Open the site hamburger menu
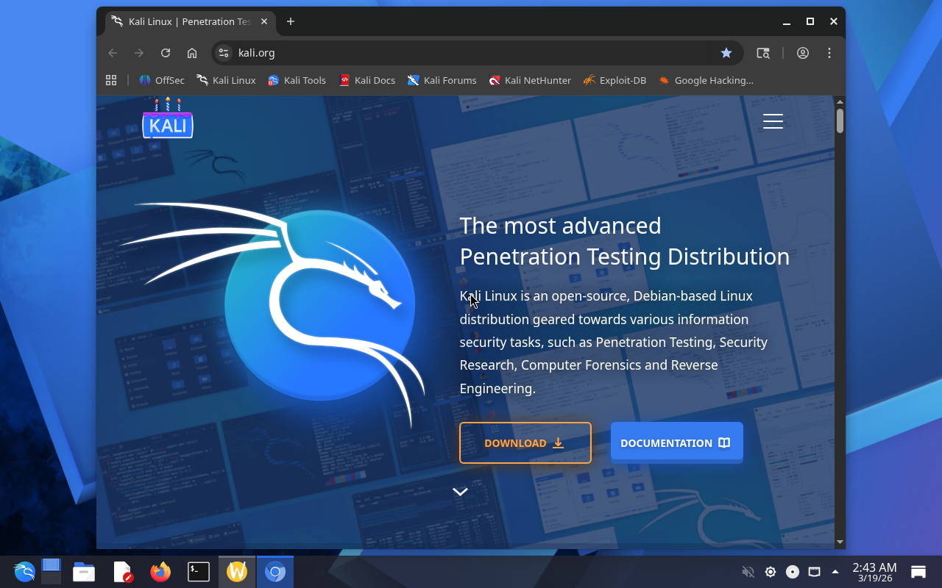Viewport: 942px width, 588px height. [x=773, y=121]
